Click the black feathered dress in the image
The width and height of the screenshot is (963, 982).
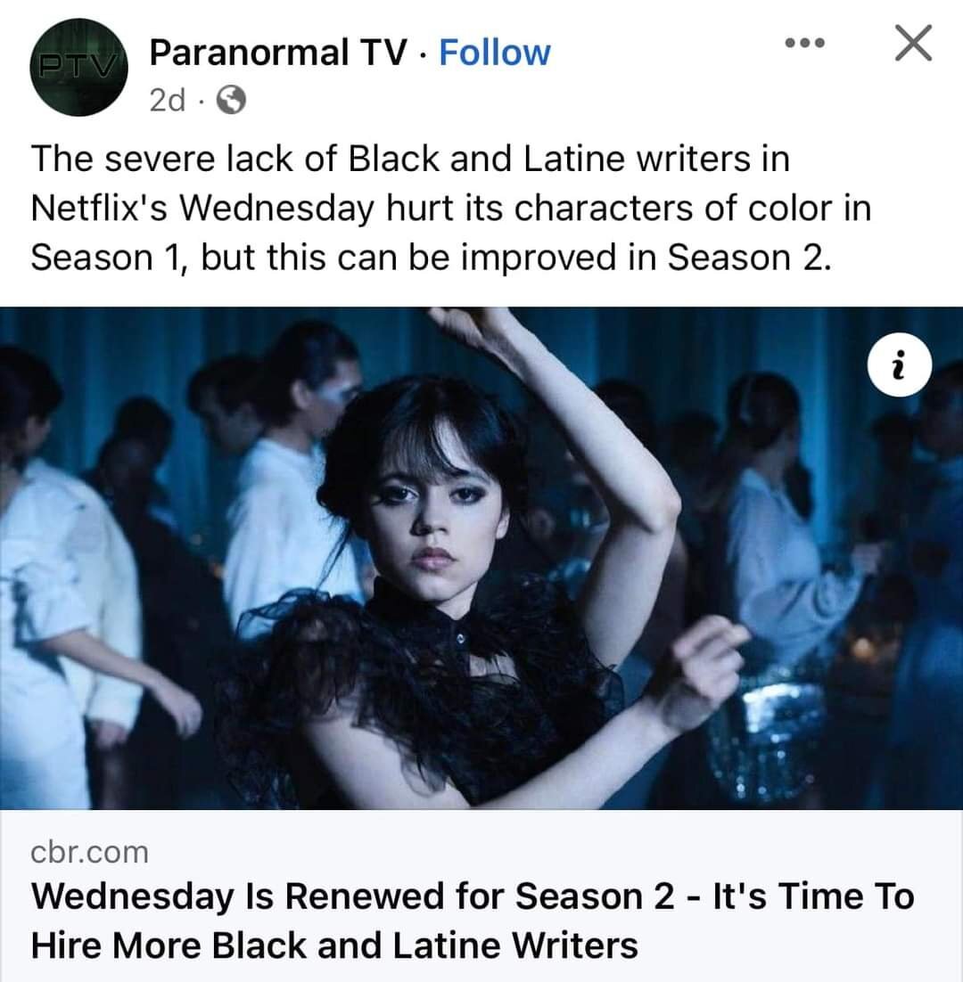tap(426, 689)
